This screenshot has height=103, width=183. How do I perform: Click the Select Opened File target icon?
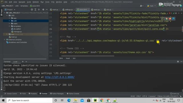(32, 9)
